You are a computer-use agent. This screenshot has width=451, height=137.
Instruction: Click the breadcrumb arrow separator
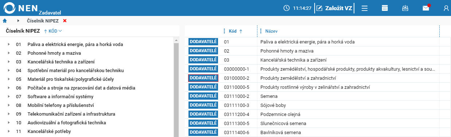tap(18, 21)
